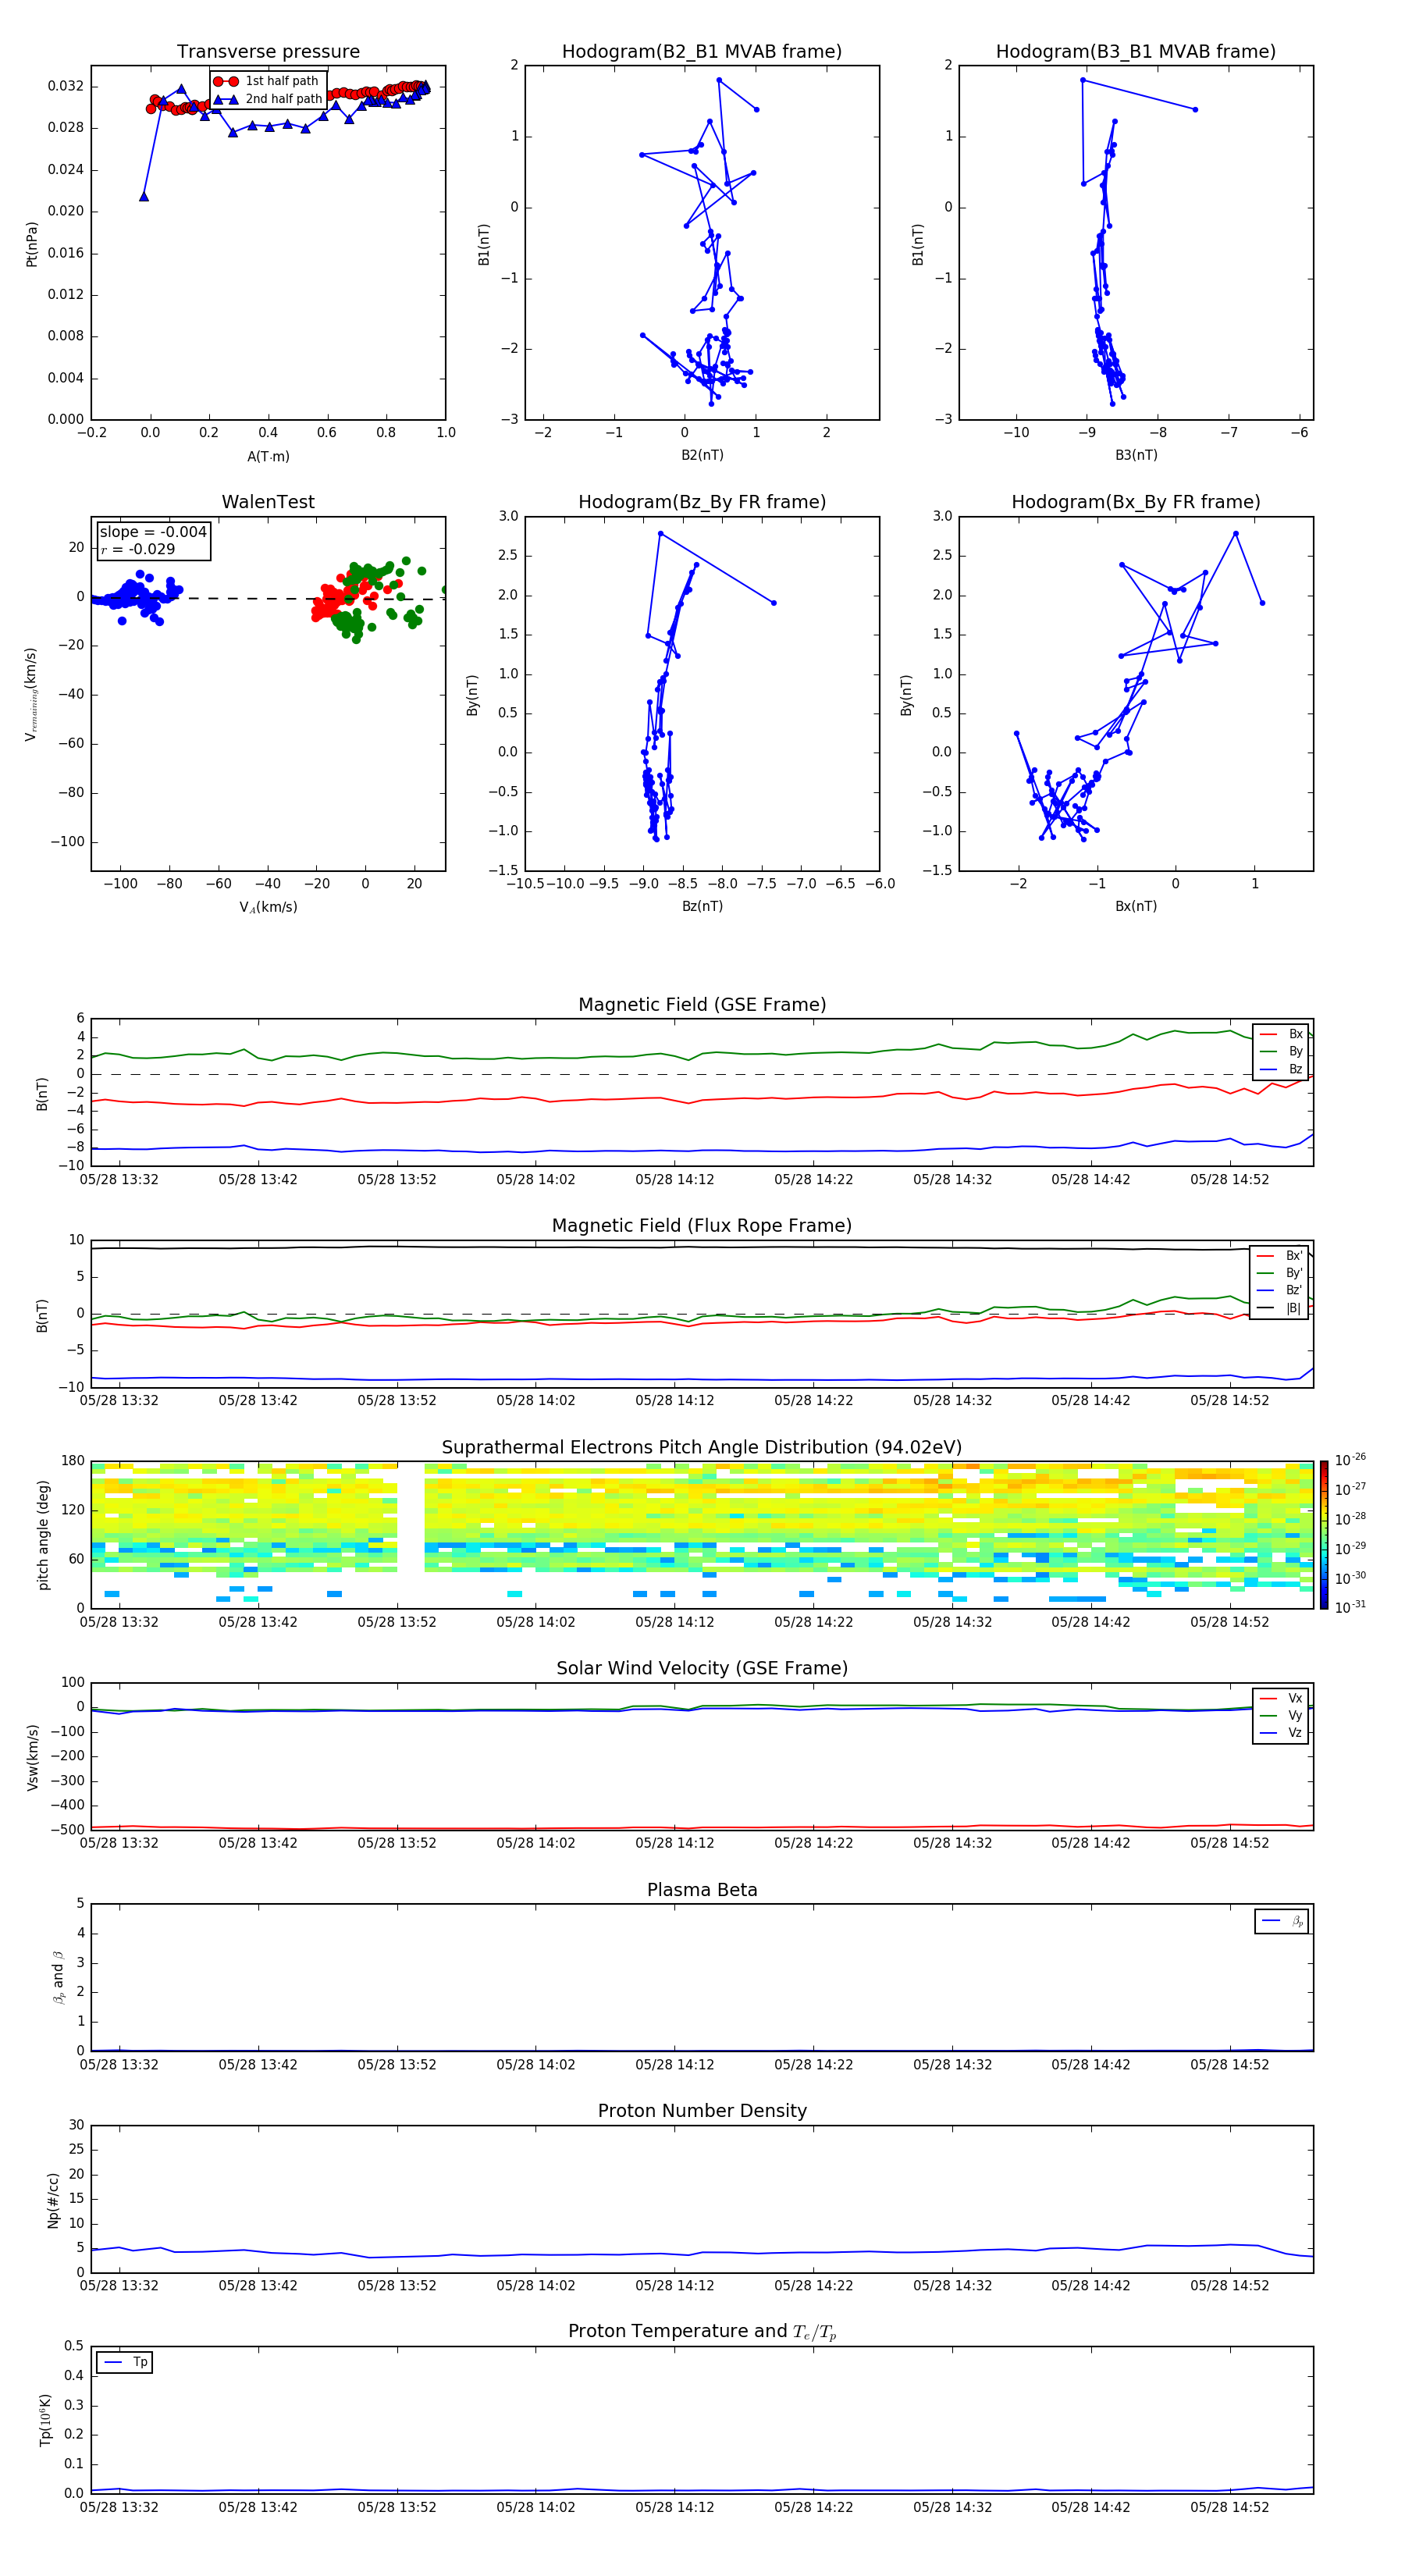This screenshot has width=1405, height=2576.
Task: Select 'Bx' in GSE magnetic field legend
Action: 1281,1034
